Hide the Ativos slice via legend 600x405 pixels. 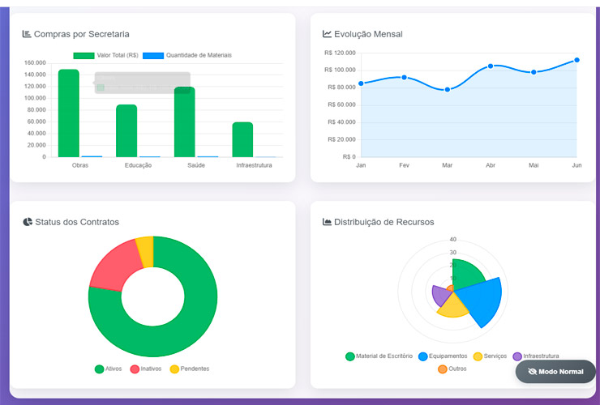(x=108, y=369)
